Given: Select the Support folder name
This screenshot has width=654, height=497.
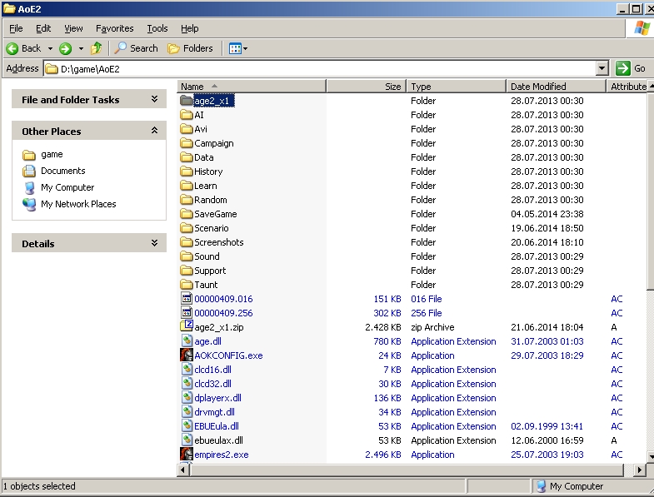Looking at the screenshot, I should point(210,271).
